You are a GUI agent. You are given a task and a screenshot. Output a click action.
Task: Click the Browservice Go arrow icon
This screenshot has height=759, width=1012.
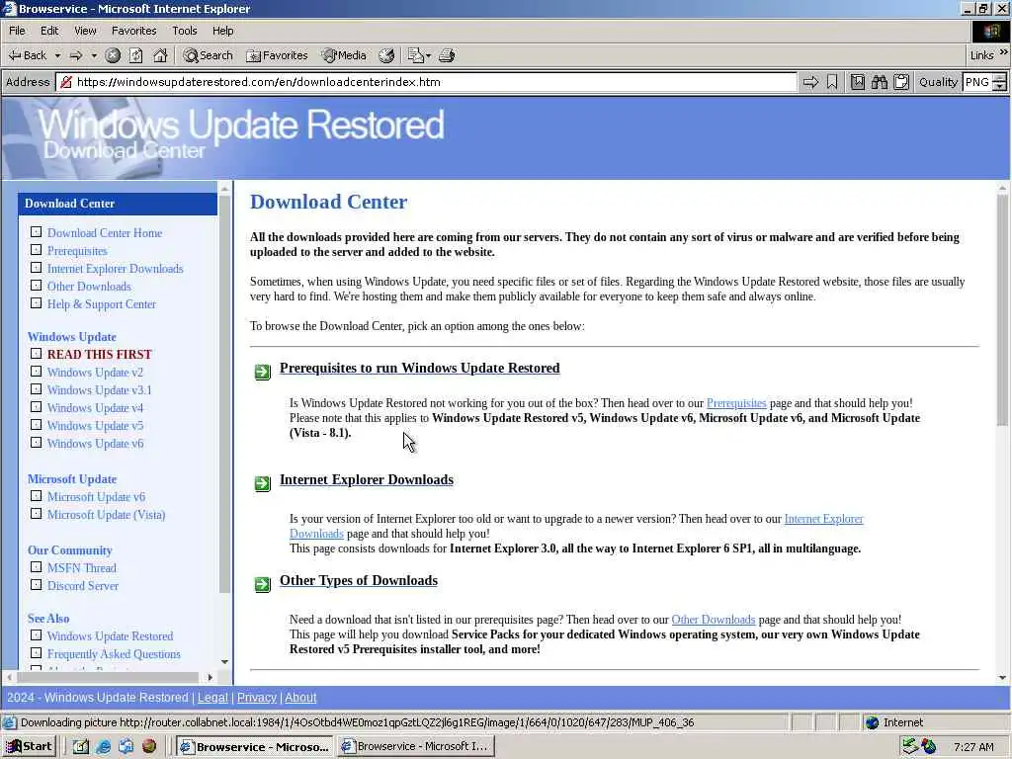click(810, 82)
